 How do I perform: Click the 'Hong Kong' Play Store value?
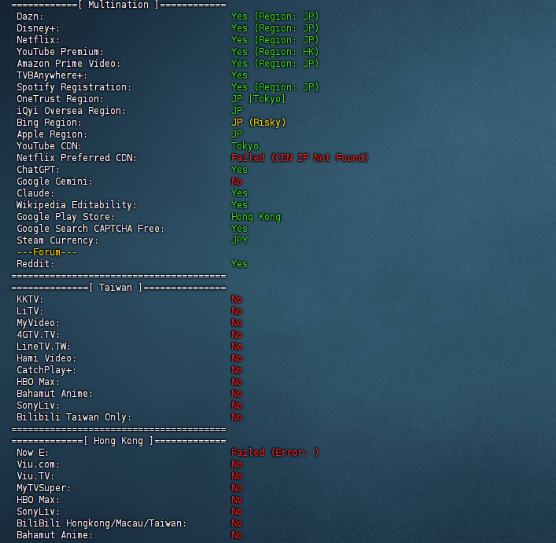tap(256, 217)
